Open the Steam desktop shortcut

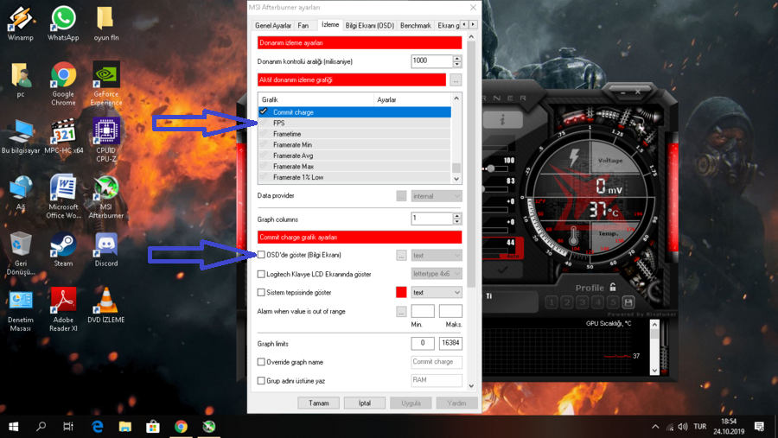coord(63,251)
